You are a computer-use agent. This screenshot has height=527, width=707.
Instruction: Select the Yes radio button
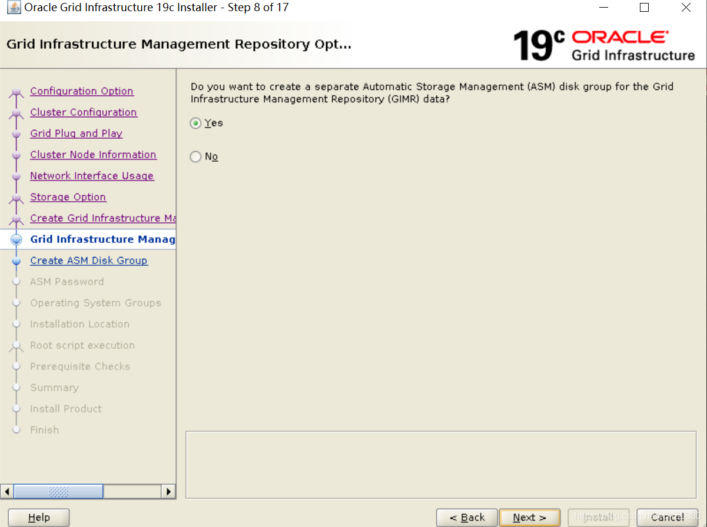(x=195, y=123)
